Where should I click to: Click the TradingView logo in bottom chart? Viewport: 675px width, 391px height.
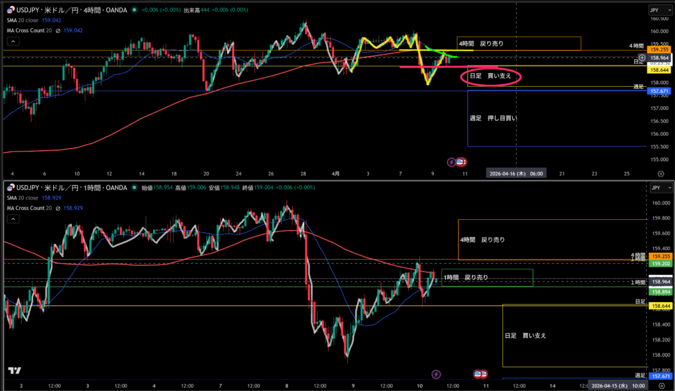pos(12,371)
